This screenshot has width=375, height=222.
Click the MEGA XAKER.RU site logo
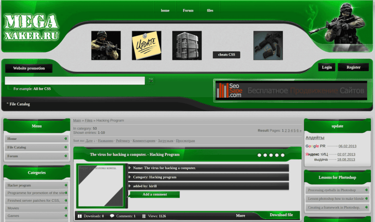[32, 27]
